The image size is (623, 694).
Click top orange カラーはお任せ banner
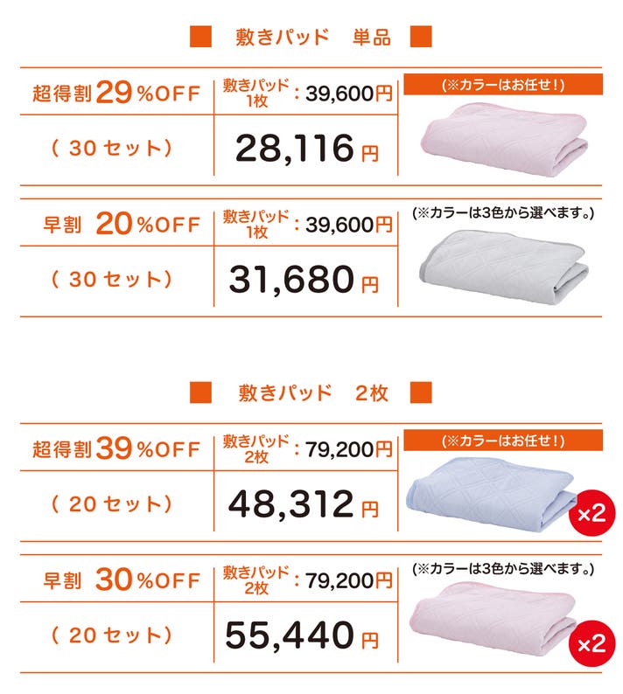[503, 85]
